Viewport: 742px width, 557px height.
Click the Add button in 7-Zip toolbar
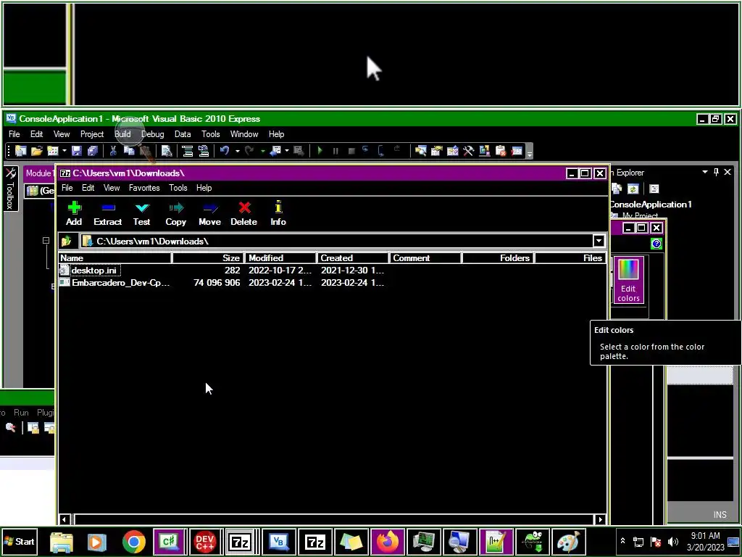(x=75, y=213)
